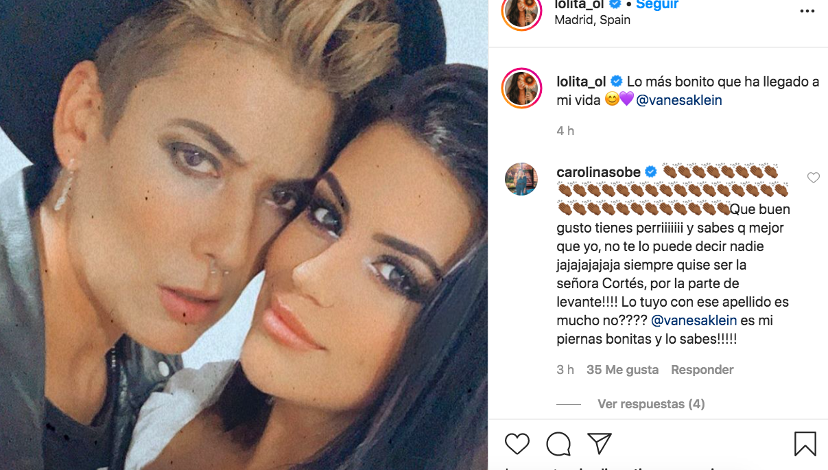Reply to the comment with Responder
Image resolution: width=828 pixels, height=470 pixels.
pos(702,370)
